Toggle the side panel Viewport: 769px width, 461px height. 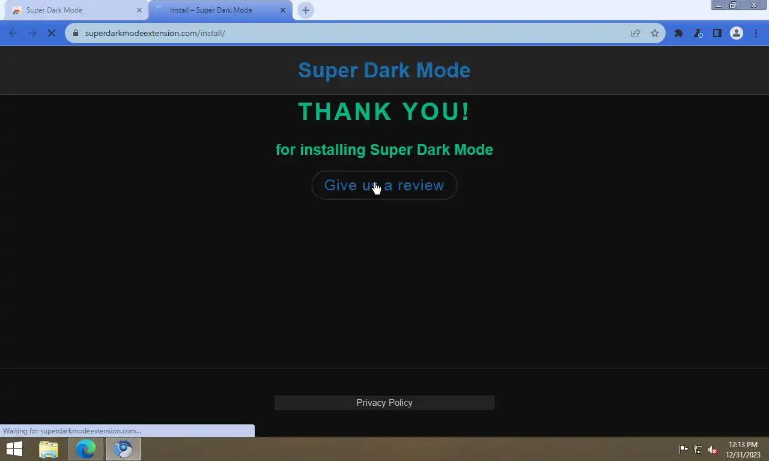pyautogui.click(x=717, y=33)
